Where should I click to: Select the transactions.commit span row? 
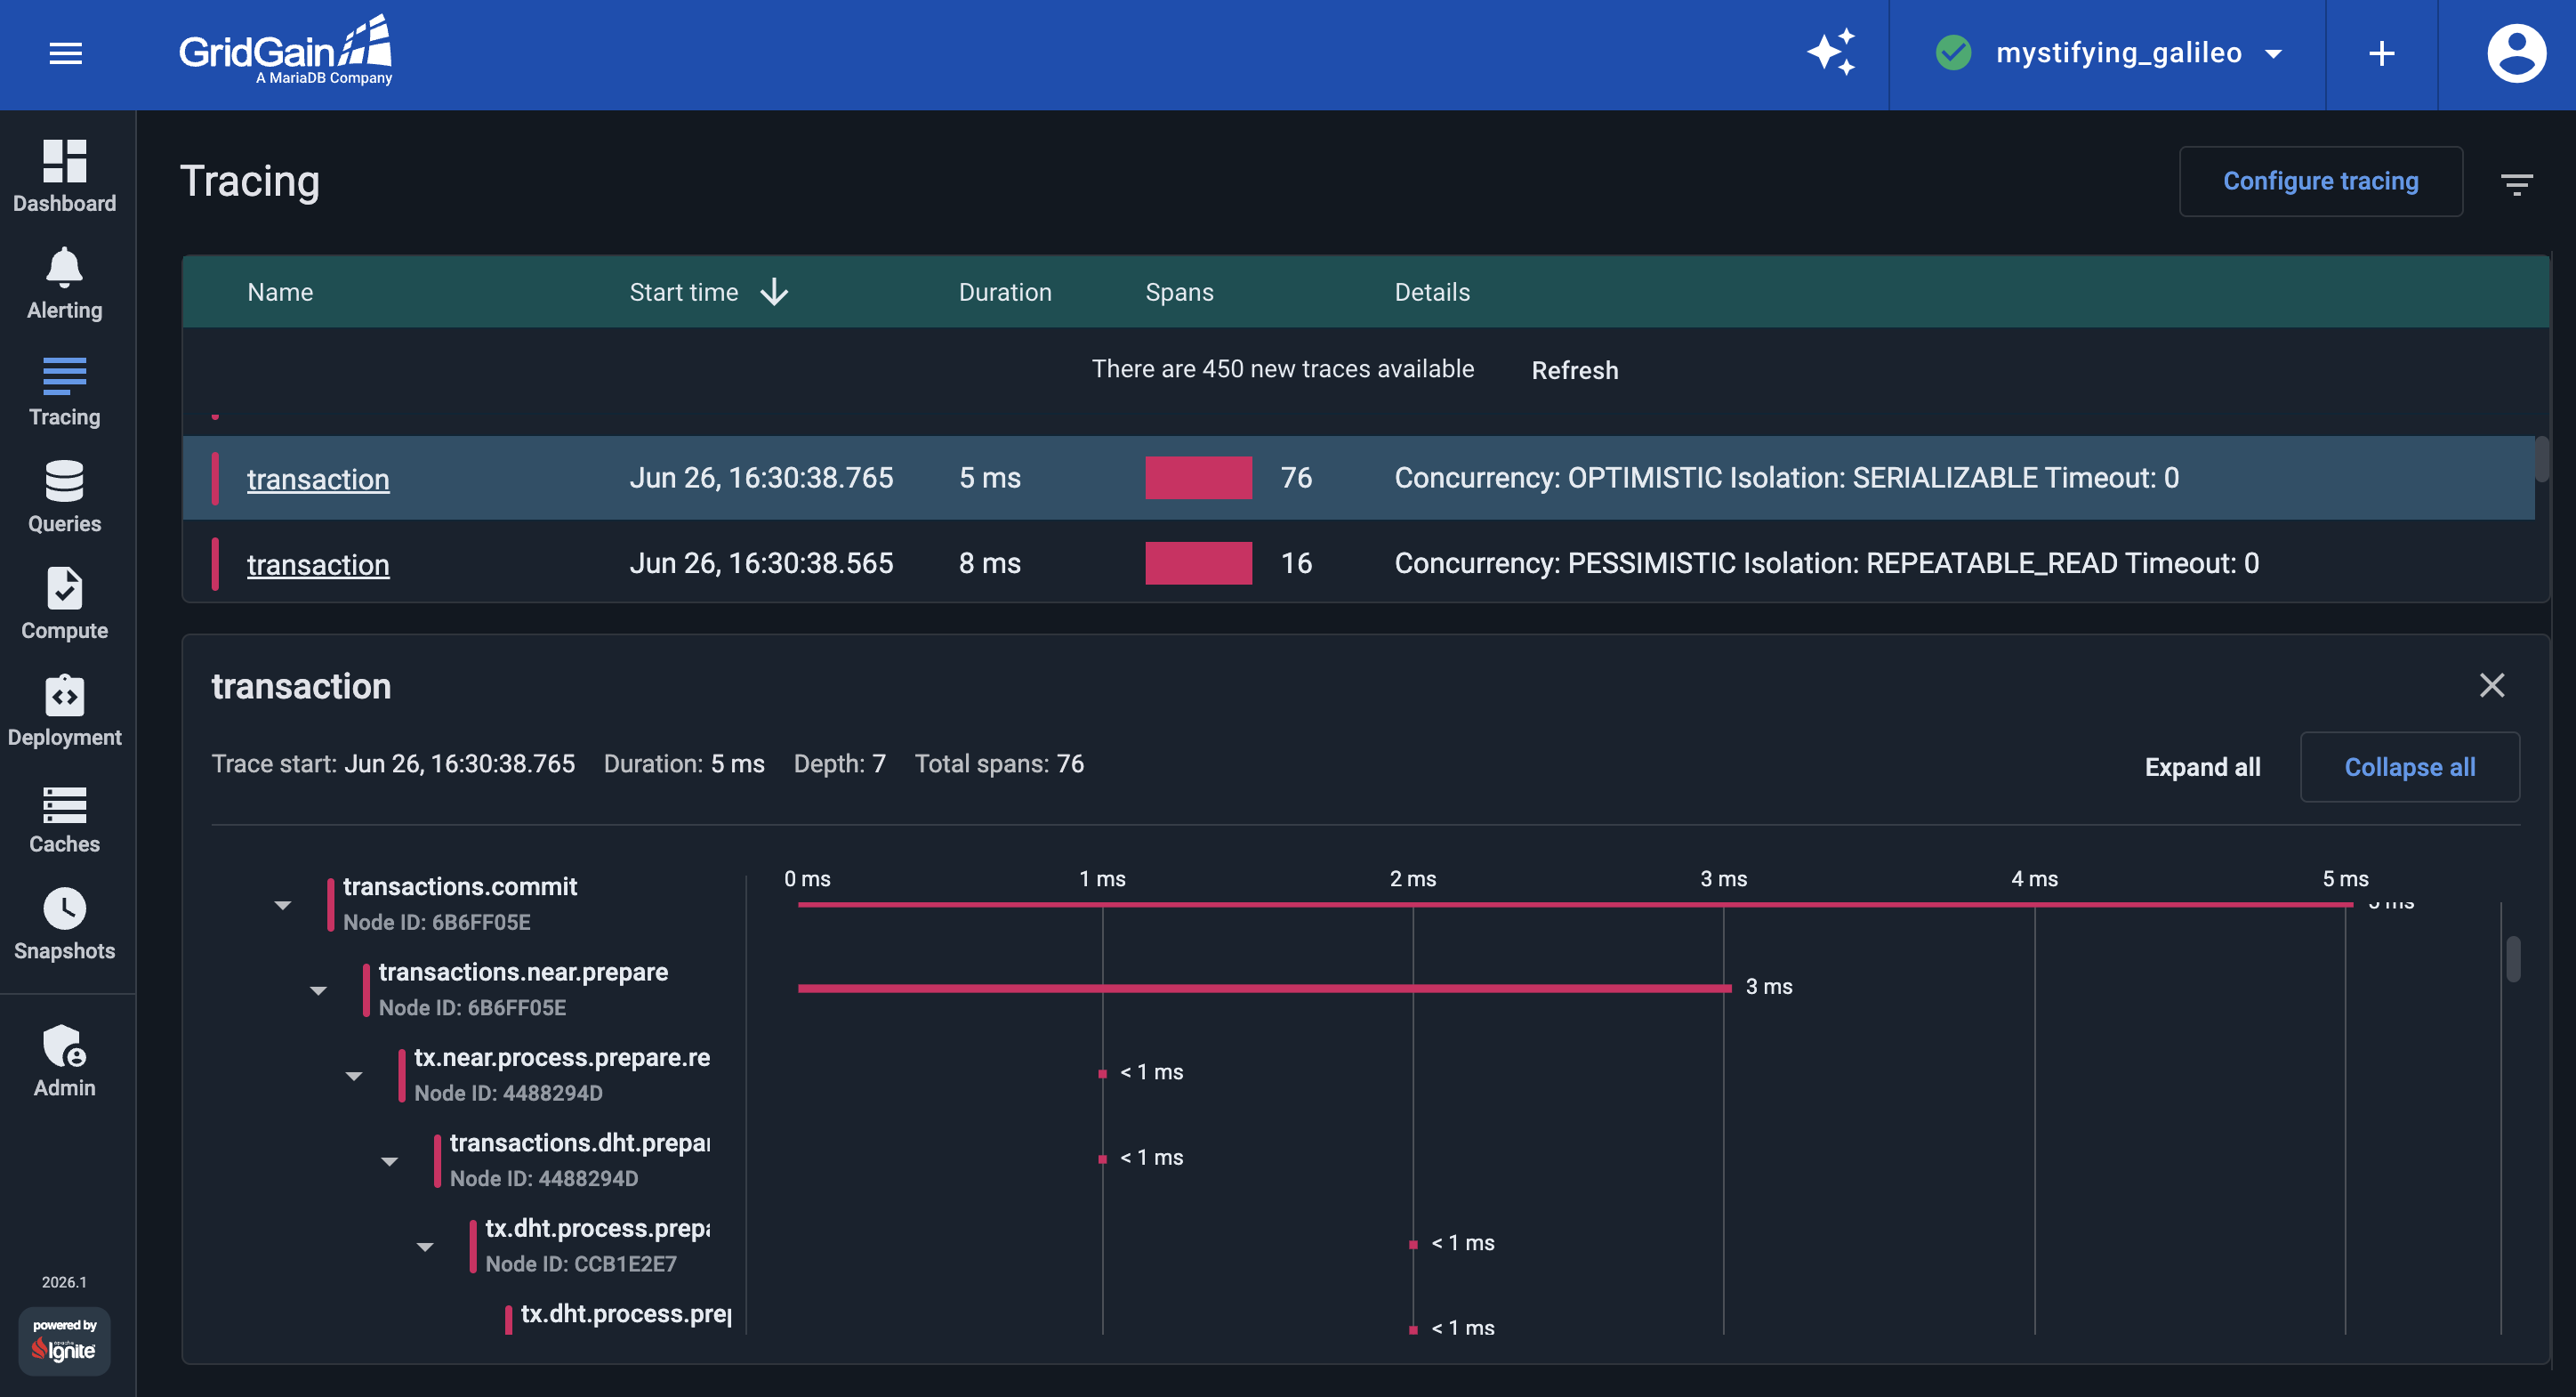[460, 904]
